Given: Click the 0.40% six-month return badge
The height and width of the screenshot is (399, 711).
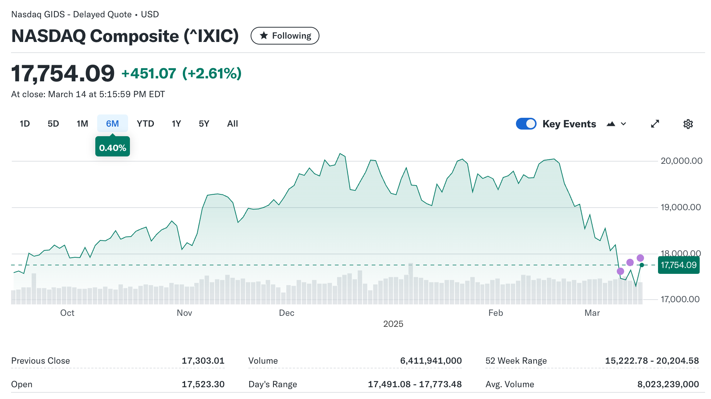Looking at the screenshot, I should 113,148.
